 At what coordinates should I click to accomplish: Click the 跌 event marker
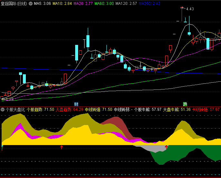pyautogui.click(x=185, y=104)
